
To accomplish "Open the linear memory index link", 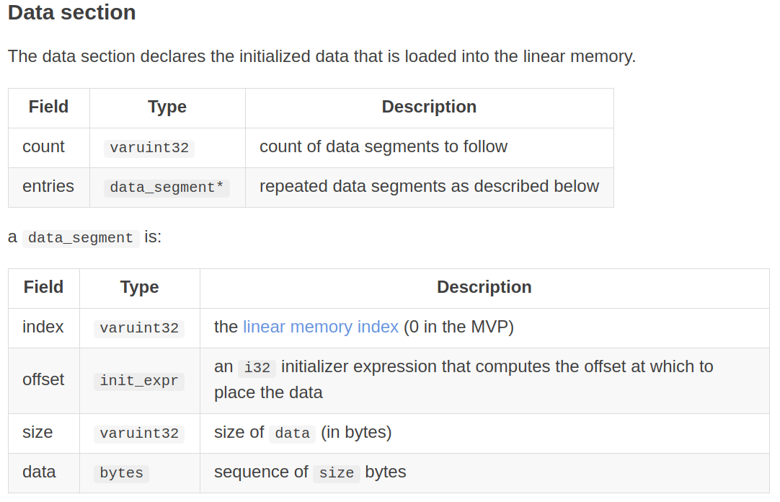I will (x=320, y=327).
